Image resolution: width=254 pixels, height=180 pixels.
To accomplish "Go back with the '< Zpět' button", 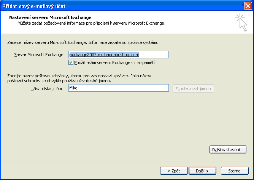I will pyautogui.click(x=174, y=171).
